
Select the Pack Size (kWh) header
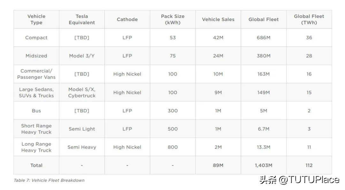click(x=172, y=19)
